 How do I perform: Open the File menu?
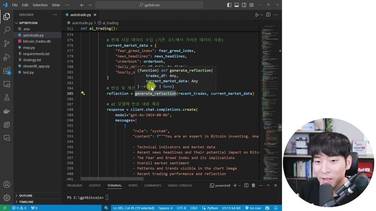click(15, 5)
